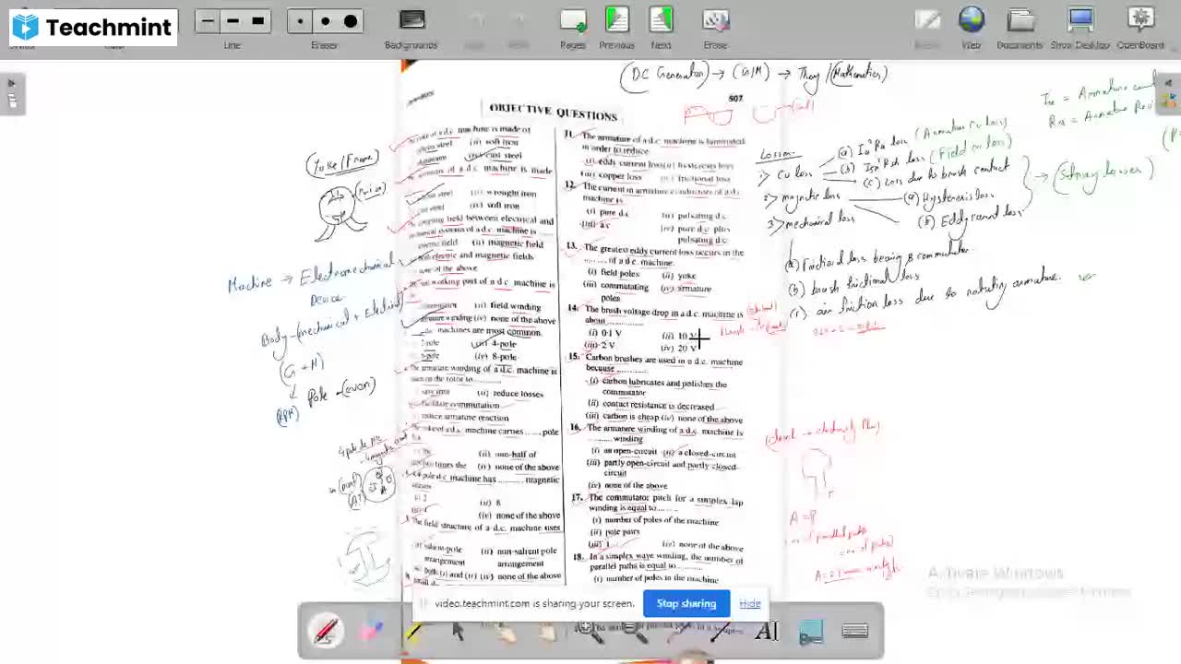Expand the right side panel
Image resolution: width=1181 pixels, height=664 pixels.
pos(1169,93)
